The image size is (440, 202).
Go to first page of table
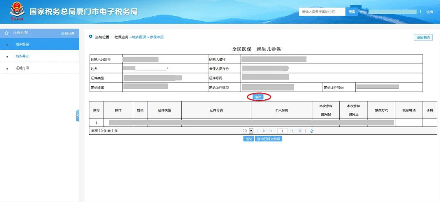coord(264,131)
